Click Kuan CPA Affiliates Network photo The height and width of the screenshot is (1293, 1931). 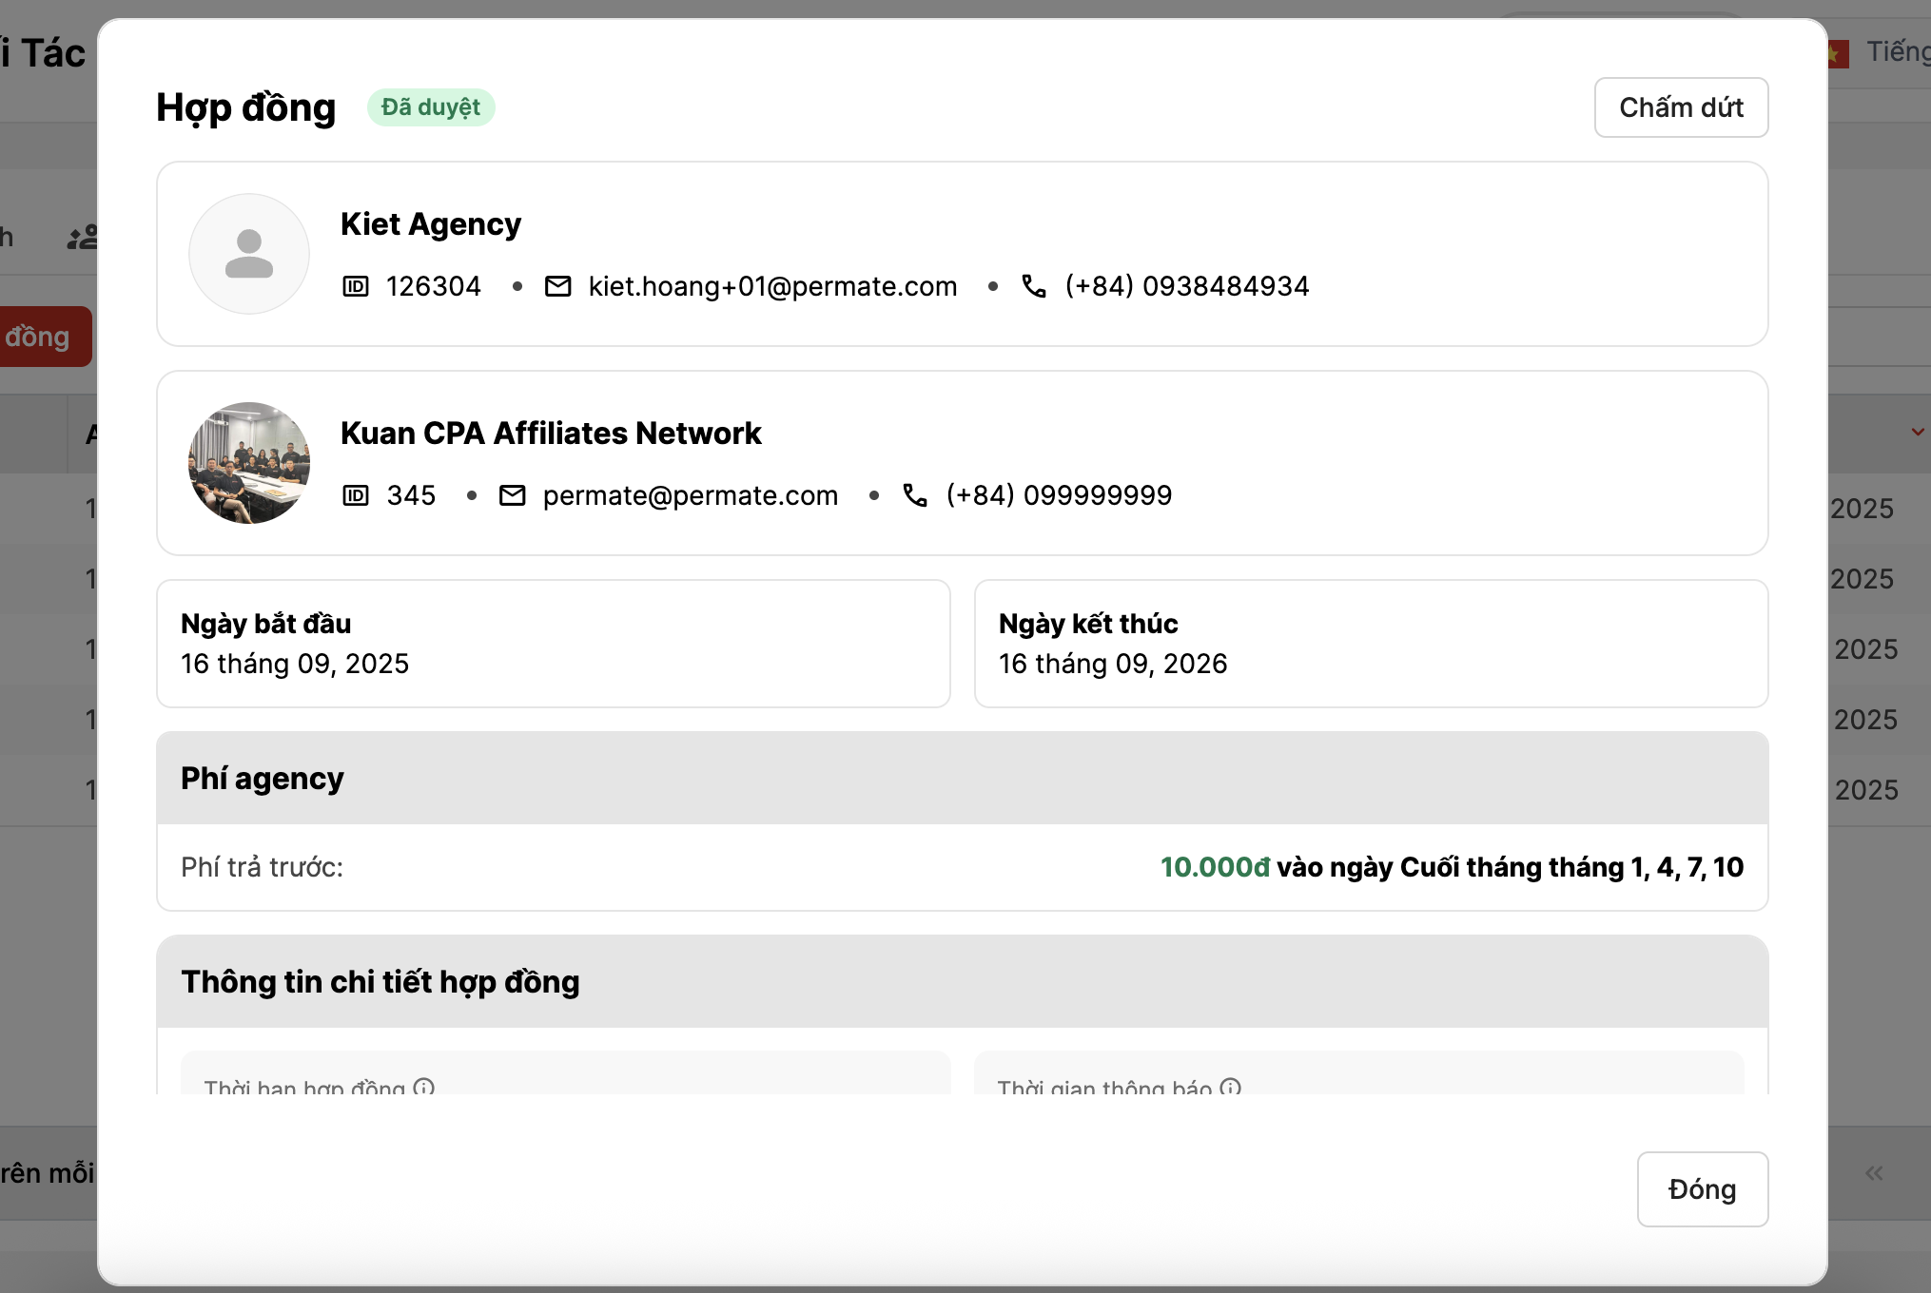click(249, 463)
